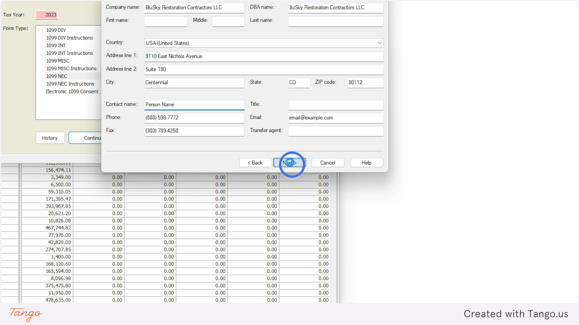Open the Help dialog
Viewport: 579px width, 325px height.
pyautogui.click(x=367, y=162)
